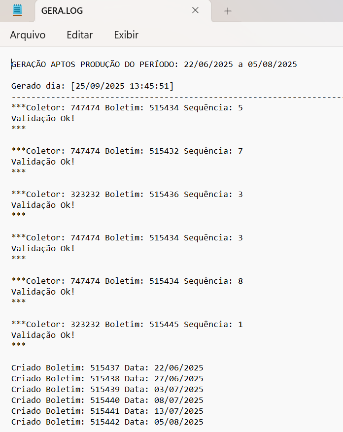Close the GERA.LOG tab

click(x=195, y=10)
